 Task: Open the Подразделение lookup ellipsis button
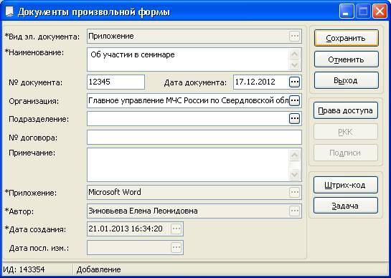pyautogui.click(x=294, y=118)
